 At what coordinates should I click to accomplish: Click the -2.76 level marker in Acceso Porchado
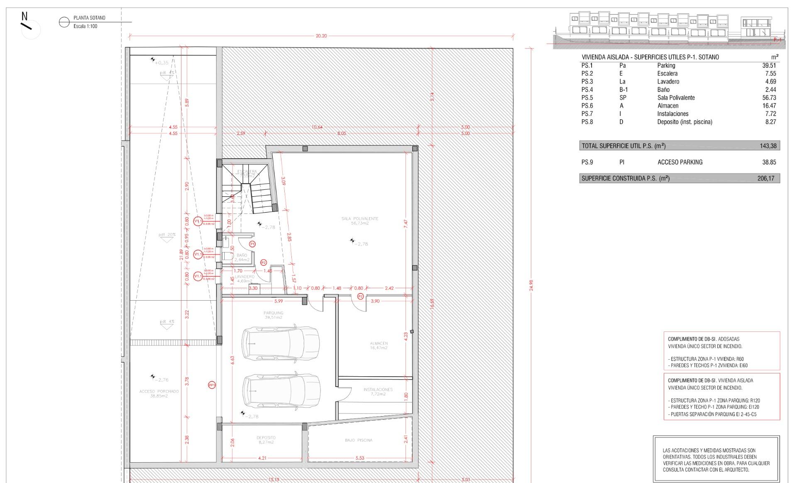pyautogui.click(x=153, y=378)
